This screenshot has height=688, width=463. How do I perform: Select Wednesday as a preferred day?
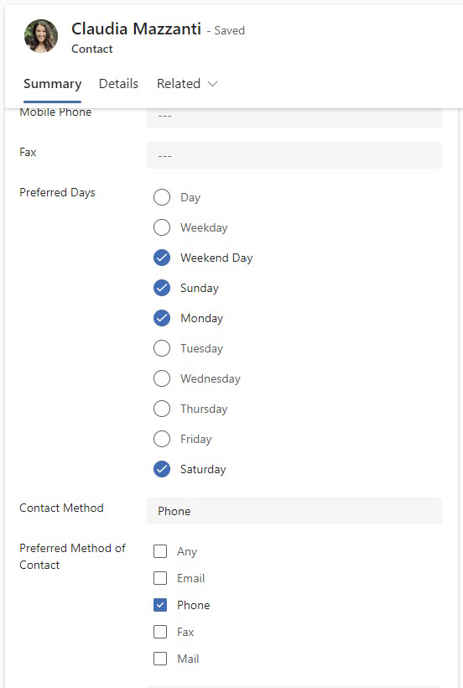pos(162,378)
